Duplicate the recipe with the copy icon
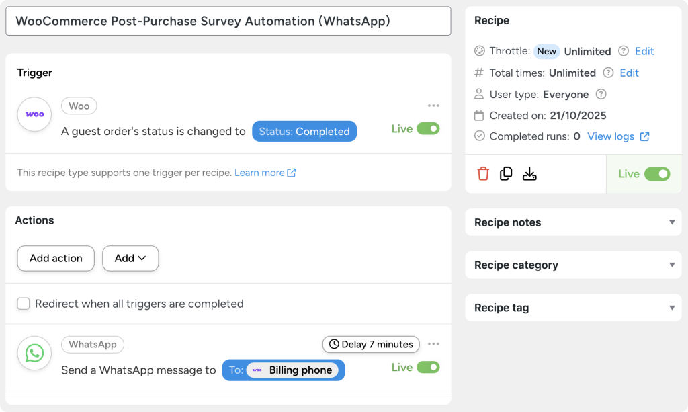The width and height of the screenshot is (688, 412). tap(507, 173)
